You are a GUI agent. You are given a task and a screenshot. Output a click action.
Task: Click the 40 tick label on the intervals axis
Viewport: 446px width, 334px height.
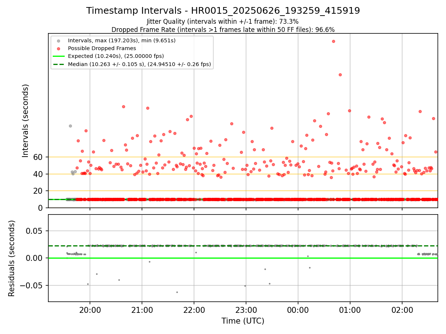pos(39,174)
